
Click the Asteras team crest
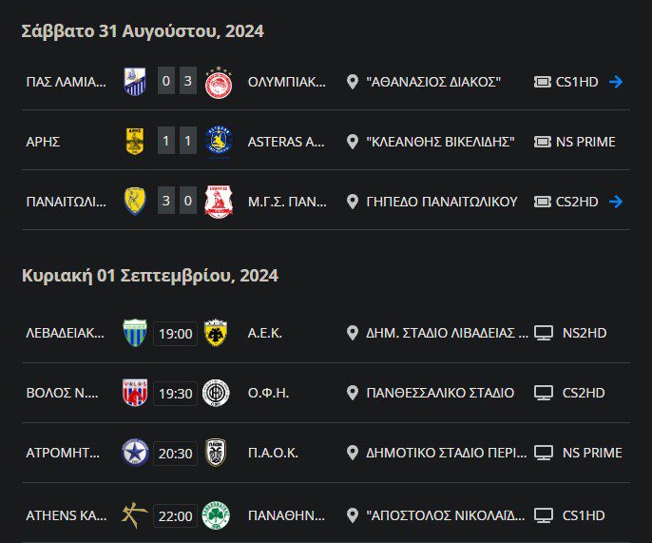click(x=219, y=142)
